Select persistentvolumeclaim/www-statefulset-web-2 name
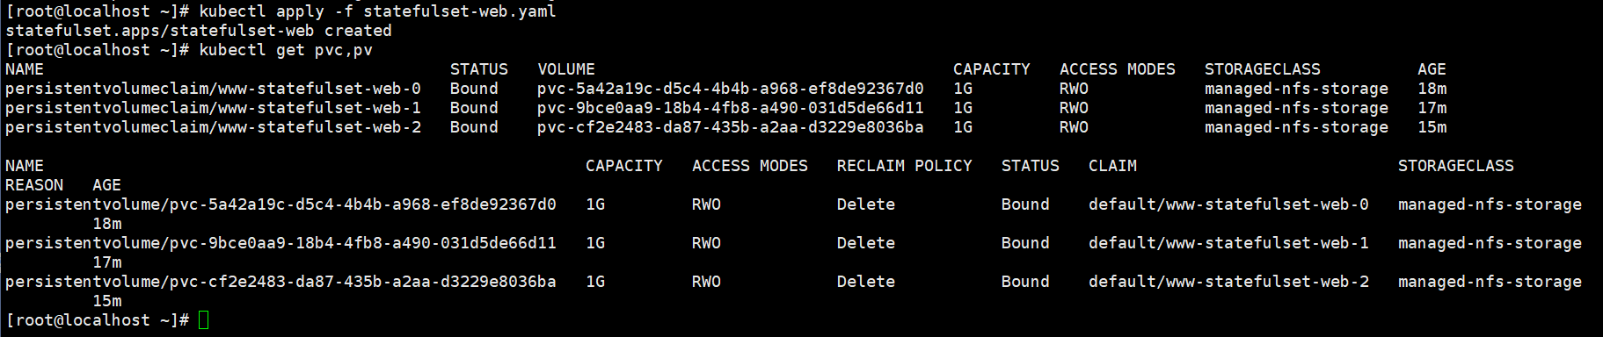Viewport: 1603px width, 337px height. [213, 127]
